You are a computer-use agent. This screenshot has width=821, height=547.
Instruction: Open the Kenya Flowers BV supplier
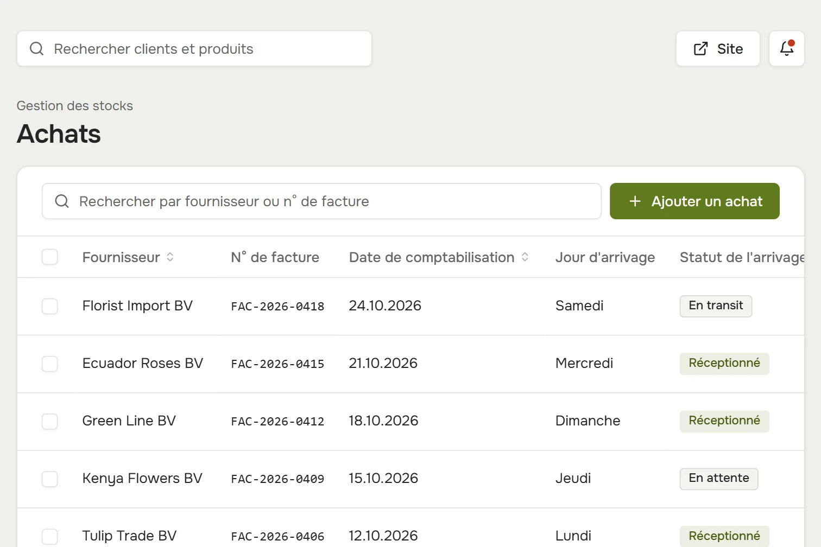point(142,479)
